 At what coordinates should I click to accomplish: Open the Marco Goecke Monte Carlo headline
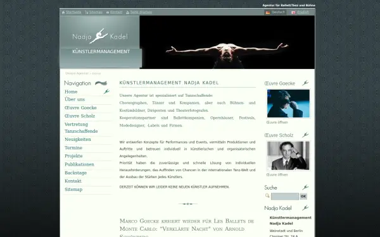pyautogui.click(x=187, y=228)
